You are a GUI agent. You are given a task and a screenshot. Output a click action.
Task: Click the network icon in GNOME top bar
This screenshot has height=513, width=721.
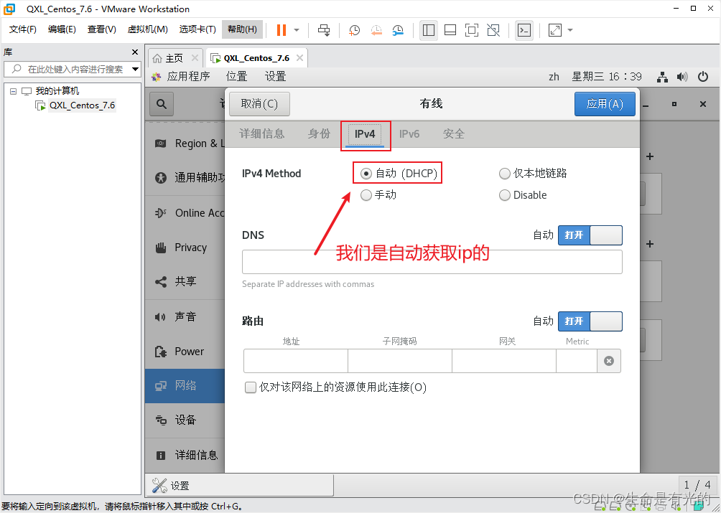tap(662, 76)
